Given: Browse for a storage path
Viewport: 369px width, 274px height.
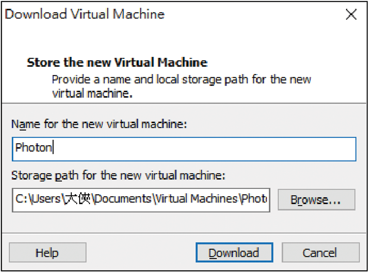Looking at the screenshot, I should coord(316,199).
